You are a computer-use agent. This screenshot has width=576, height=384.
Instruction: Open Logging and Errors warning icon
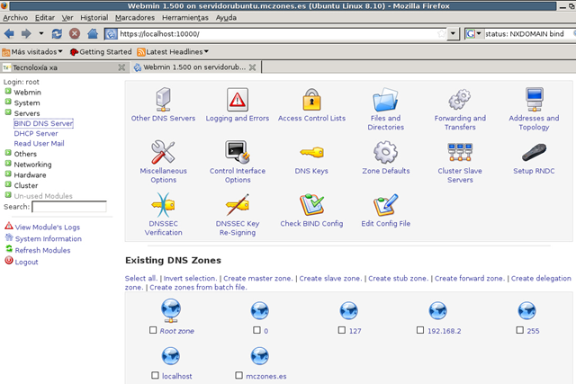(x=238, y=99)
